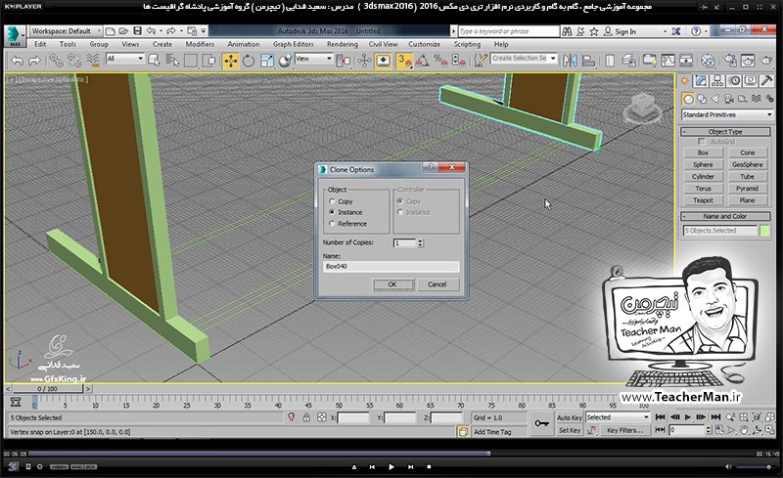
Task: Select Instance radio under Controller
Action: point(400,212)
